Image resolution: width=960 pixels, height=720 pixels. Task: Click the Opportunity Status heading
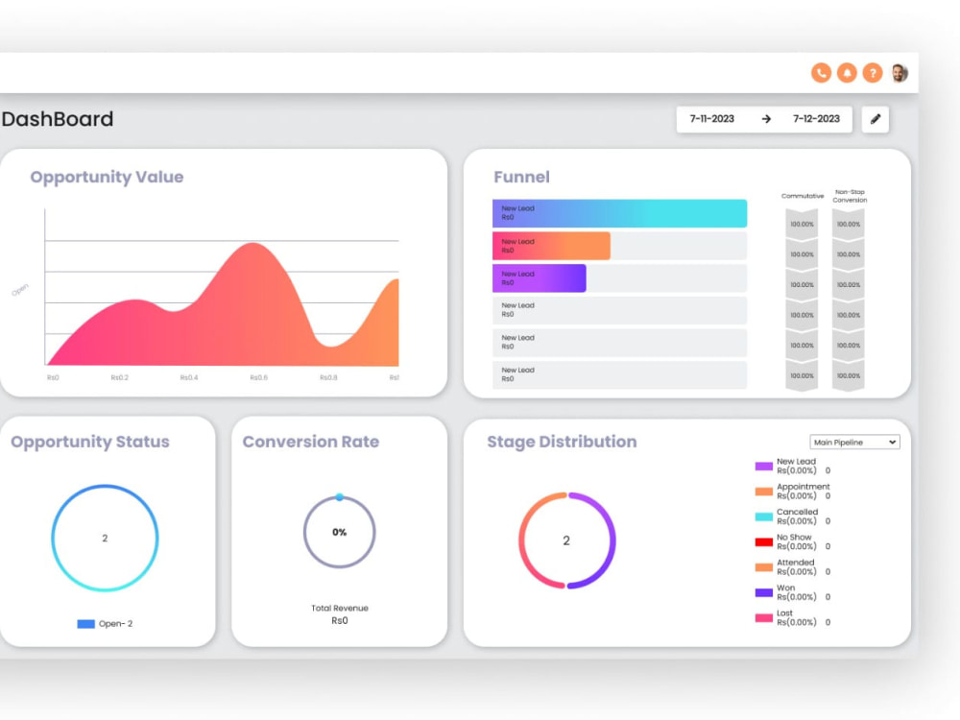coord(90,442)
